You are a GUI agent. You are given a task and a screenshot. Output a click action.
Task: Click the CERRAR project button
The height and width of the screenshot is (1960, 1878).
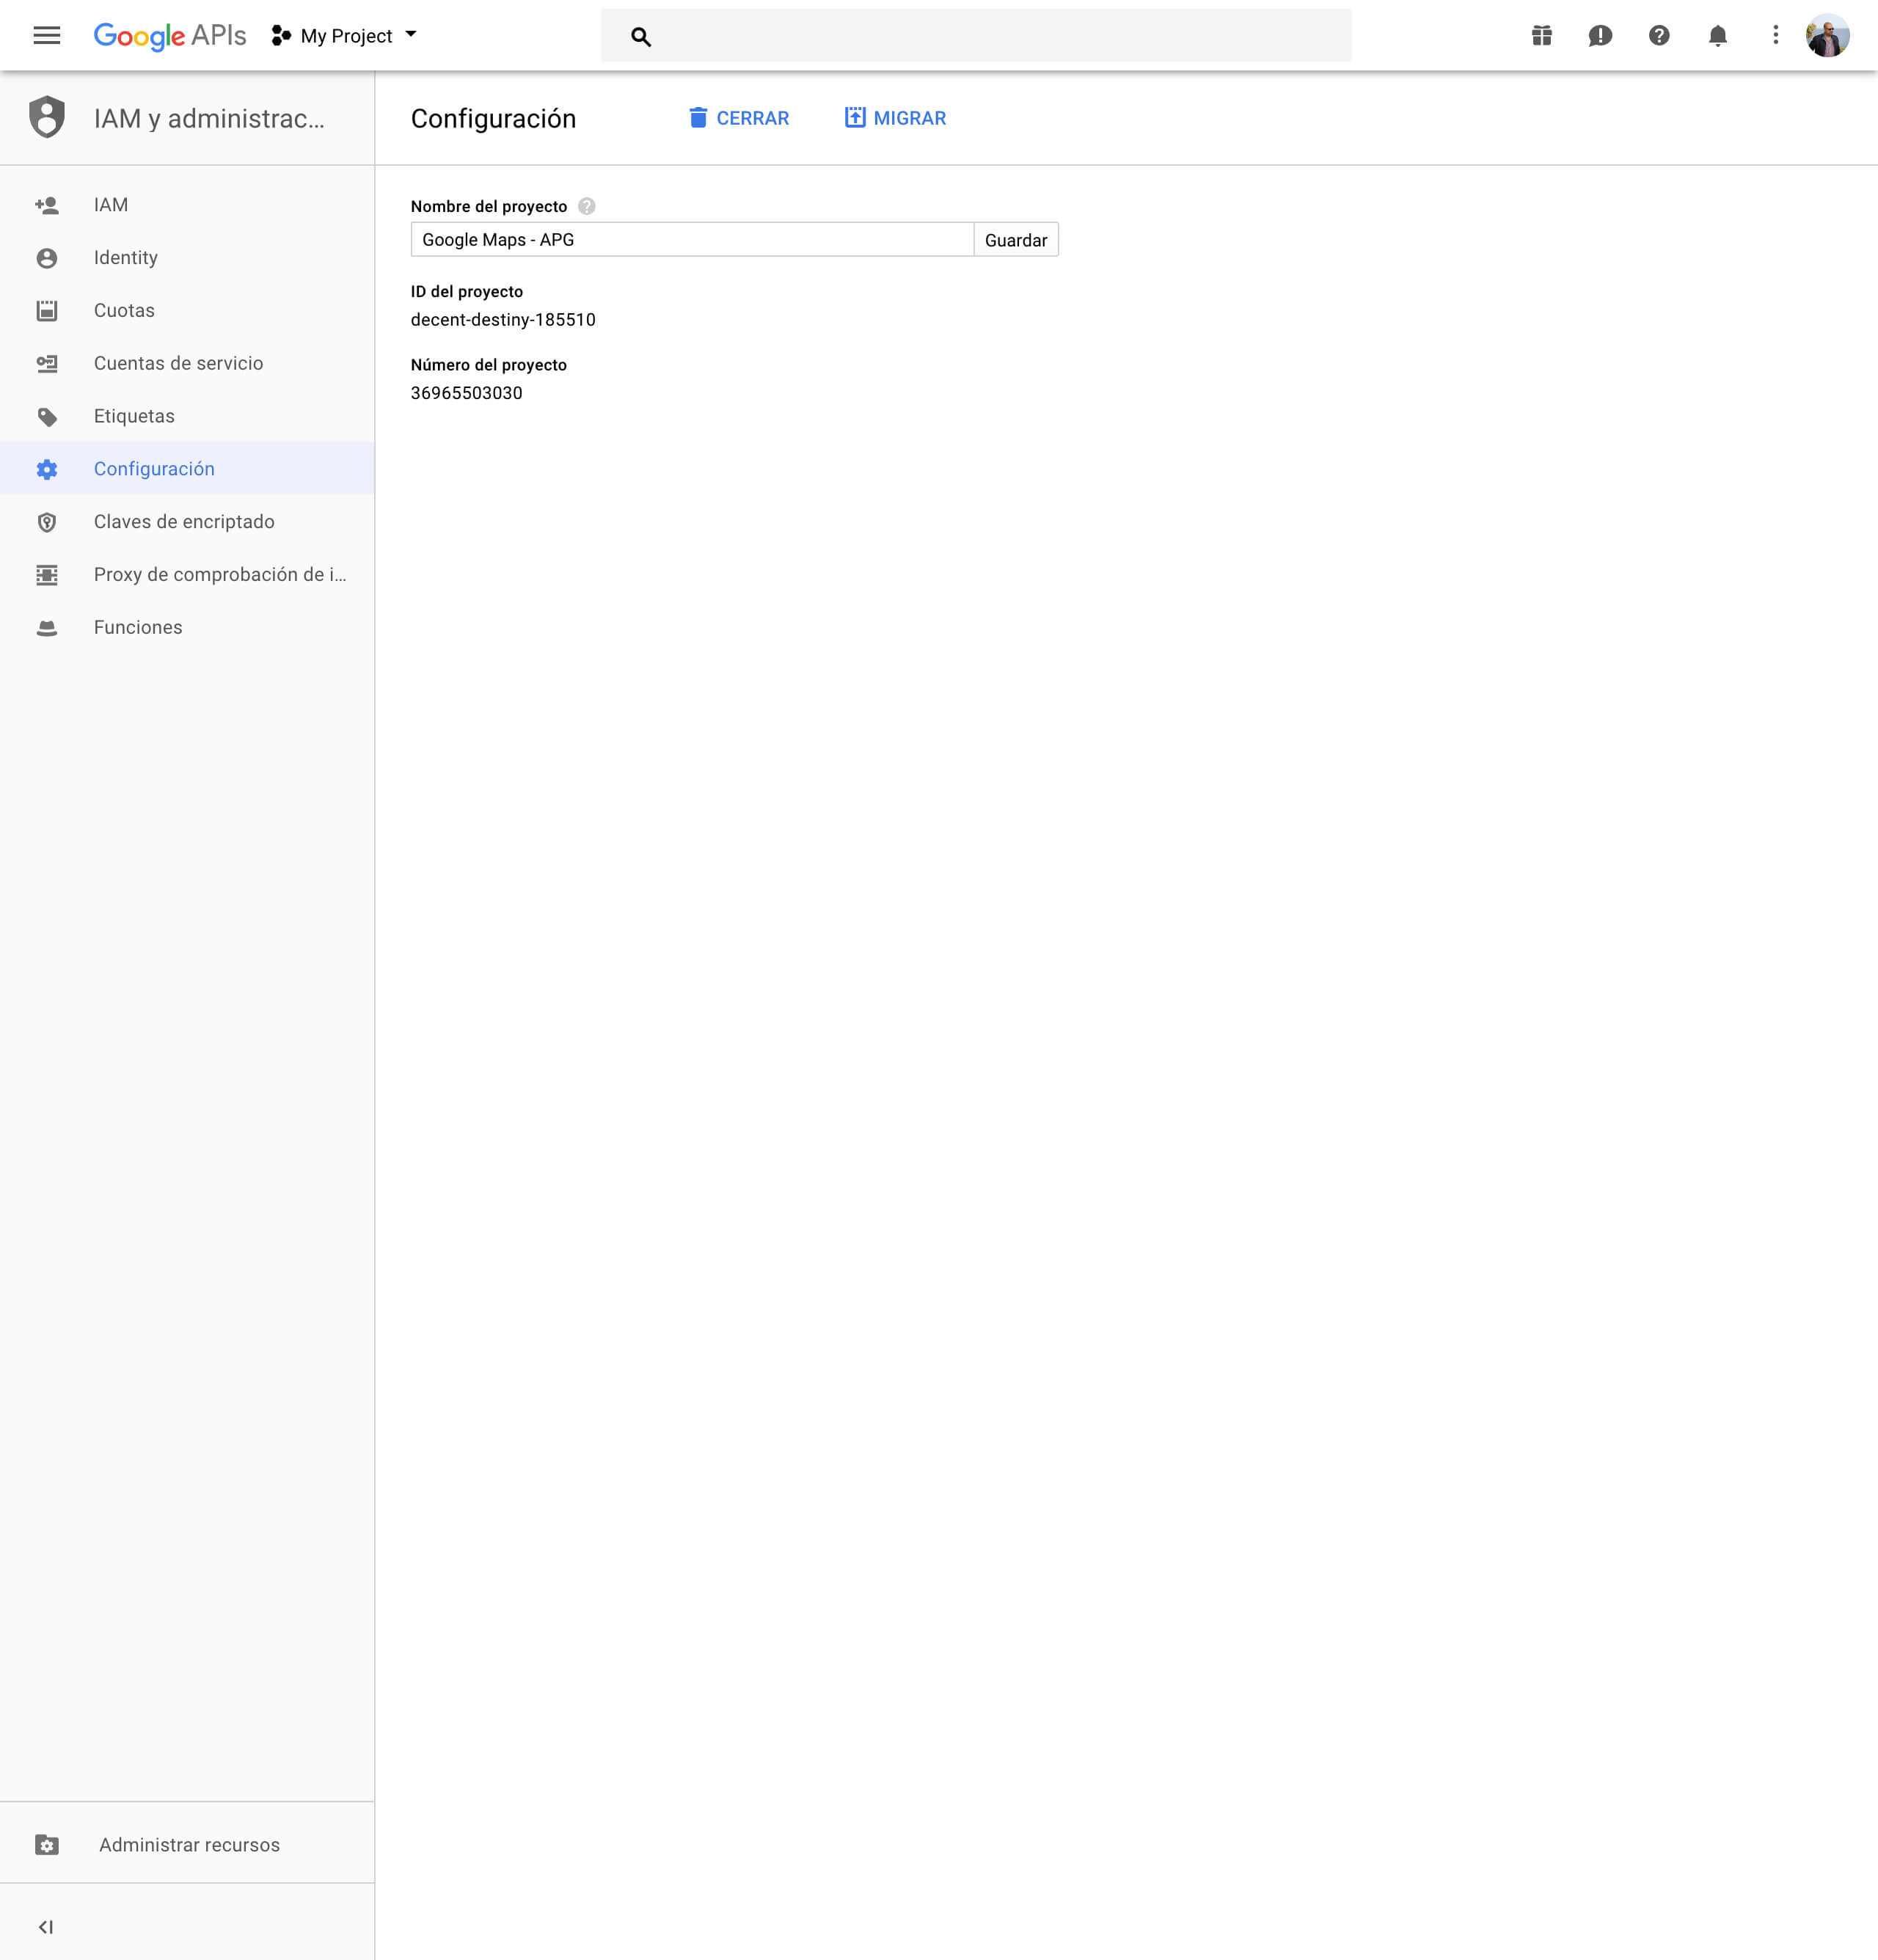(x=739, y=118)
